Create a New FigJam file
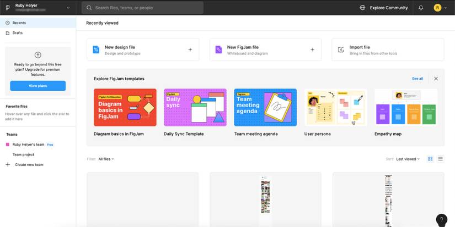The height and width of the screenshot is (227, 455). 265,49
